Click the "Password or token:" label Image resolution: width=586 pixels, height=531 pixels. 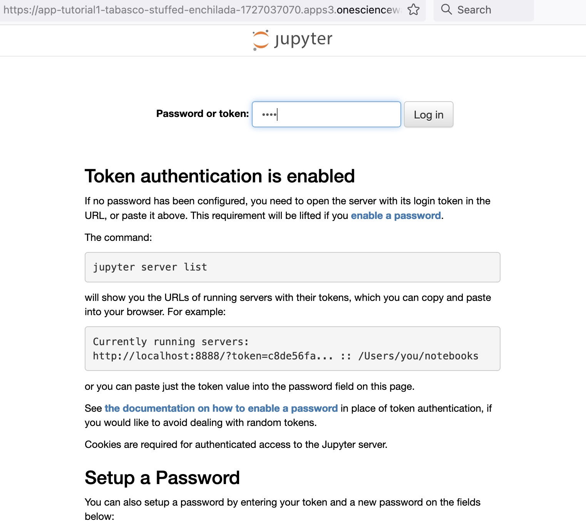pos(203,114)
